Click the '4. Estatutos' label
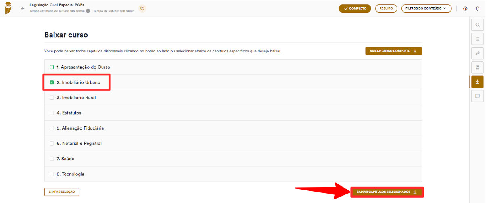 coord(69,113)
